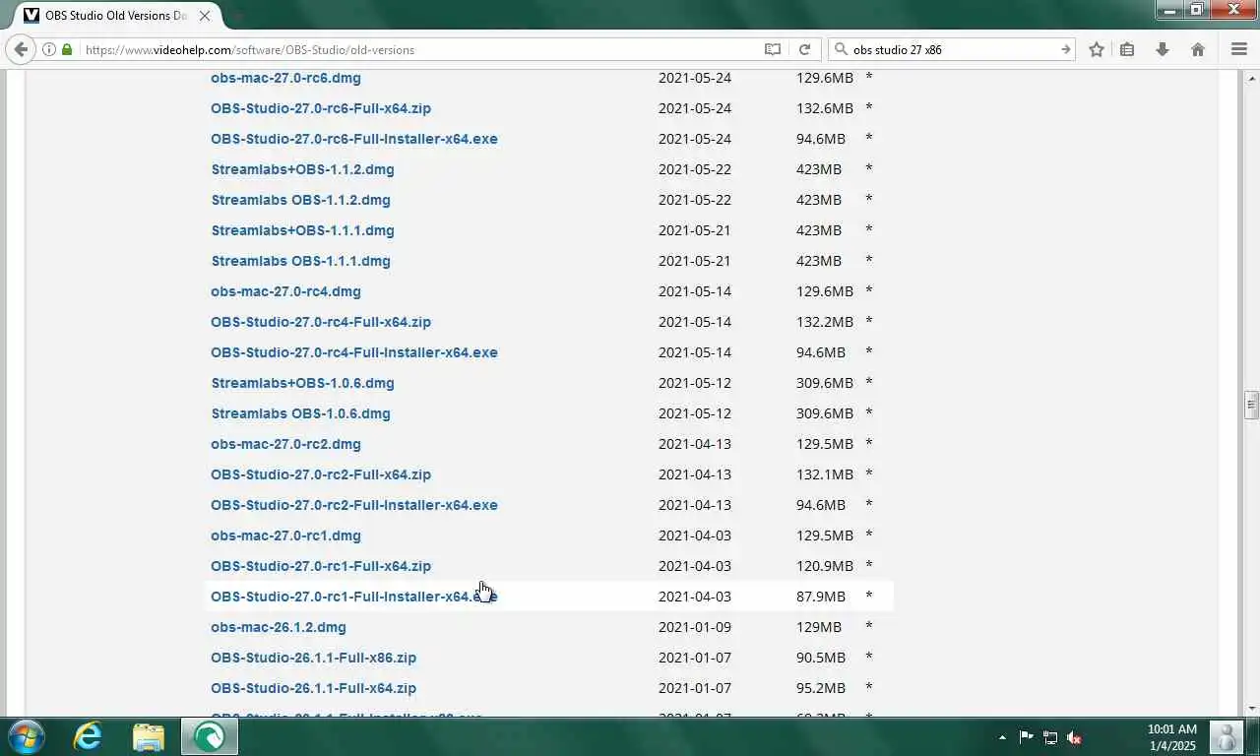The height and width of the screenshot is (756, 1260).
Task: Download obs-mac-26.1.2.dmg
Action: [279, 627]
